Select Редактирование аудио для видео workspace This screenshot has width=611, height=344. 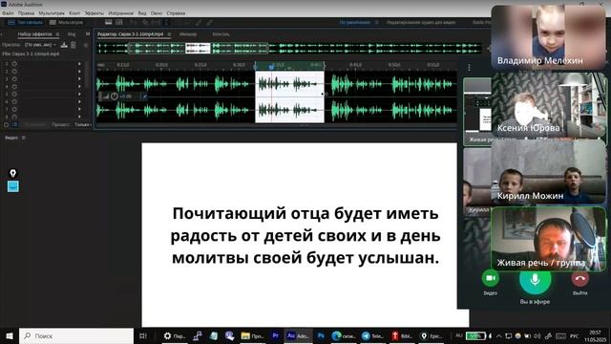[x=421, y=23]
